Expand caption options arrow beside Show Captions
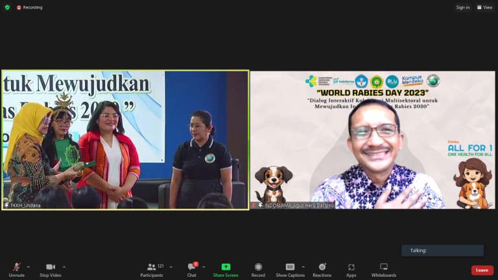 point(303,266)
